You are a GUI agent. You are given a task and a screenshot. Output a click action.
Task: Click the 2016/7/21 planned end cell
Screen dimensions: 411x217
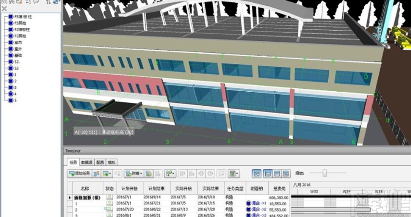pos(152,203)
